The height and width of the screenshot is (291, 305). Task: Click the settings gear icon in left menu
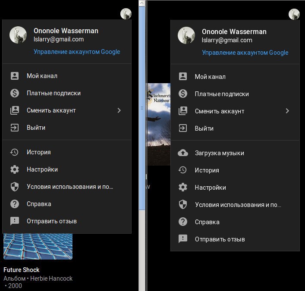click(x=15, y=169)
